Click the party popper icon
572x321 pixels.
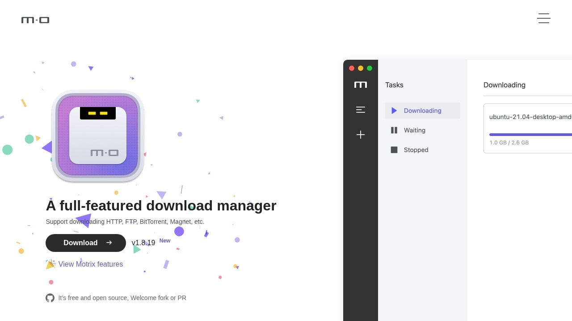tap(50, 264)
